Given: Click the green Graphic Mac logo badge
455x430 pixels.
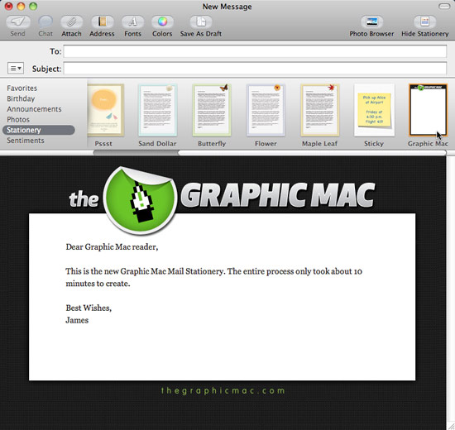Looking at the screenshot, I should (140, 200).
